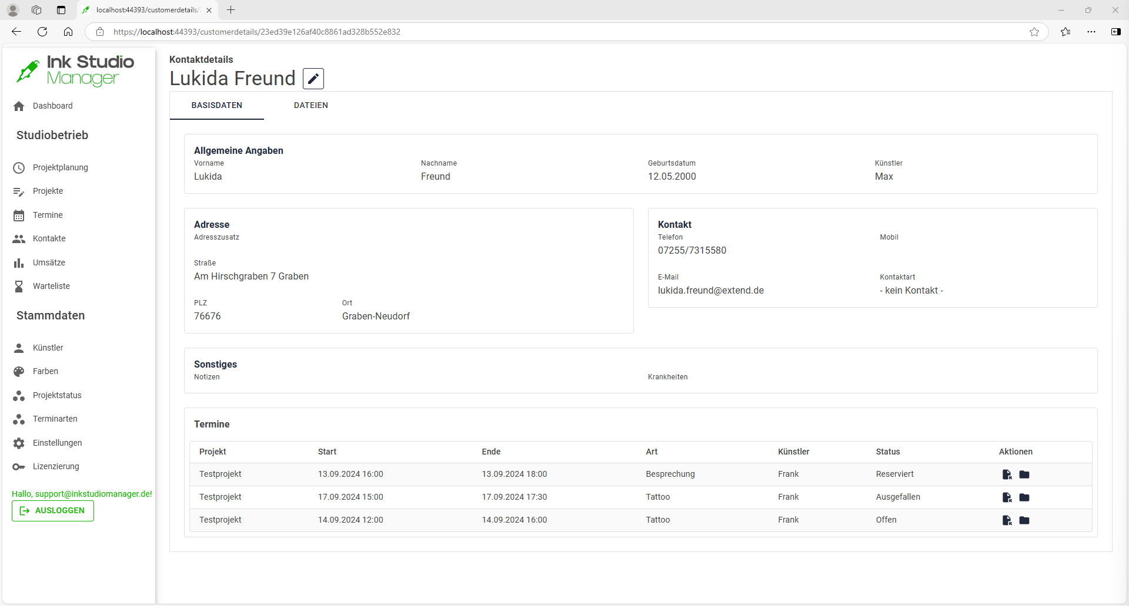Go back with the browser back arrow
Viewport: 1129px width, 606px height.
pos(16,32)
